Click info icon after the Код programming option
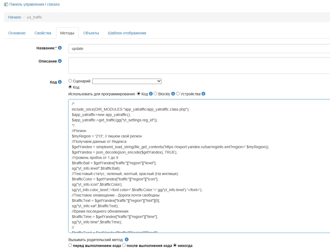This screenshot has width=330, height=251. (x=151, y=94)
